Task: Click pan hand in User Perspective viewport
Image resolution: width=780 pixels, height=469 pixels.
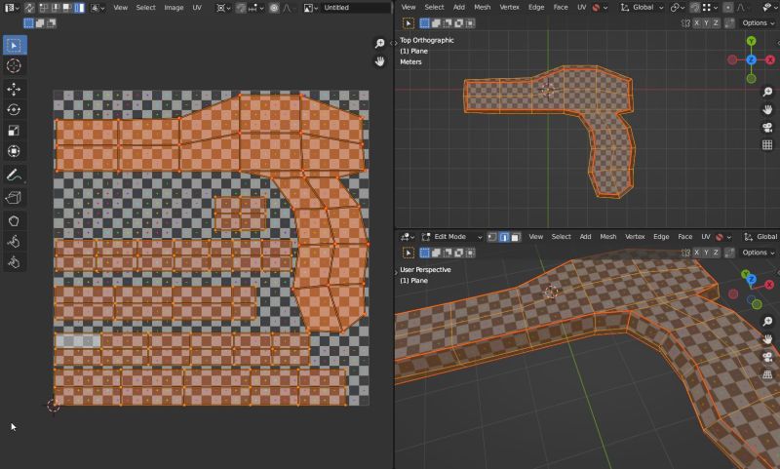Action: [767, 339]
